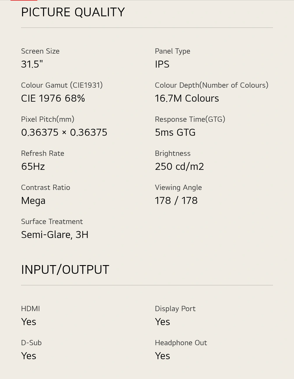The height and width of the screenshot is (379, 294).
Task: Click the CIE 1976 68% gamut value
Action: [53, 98]
